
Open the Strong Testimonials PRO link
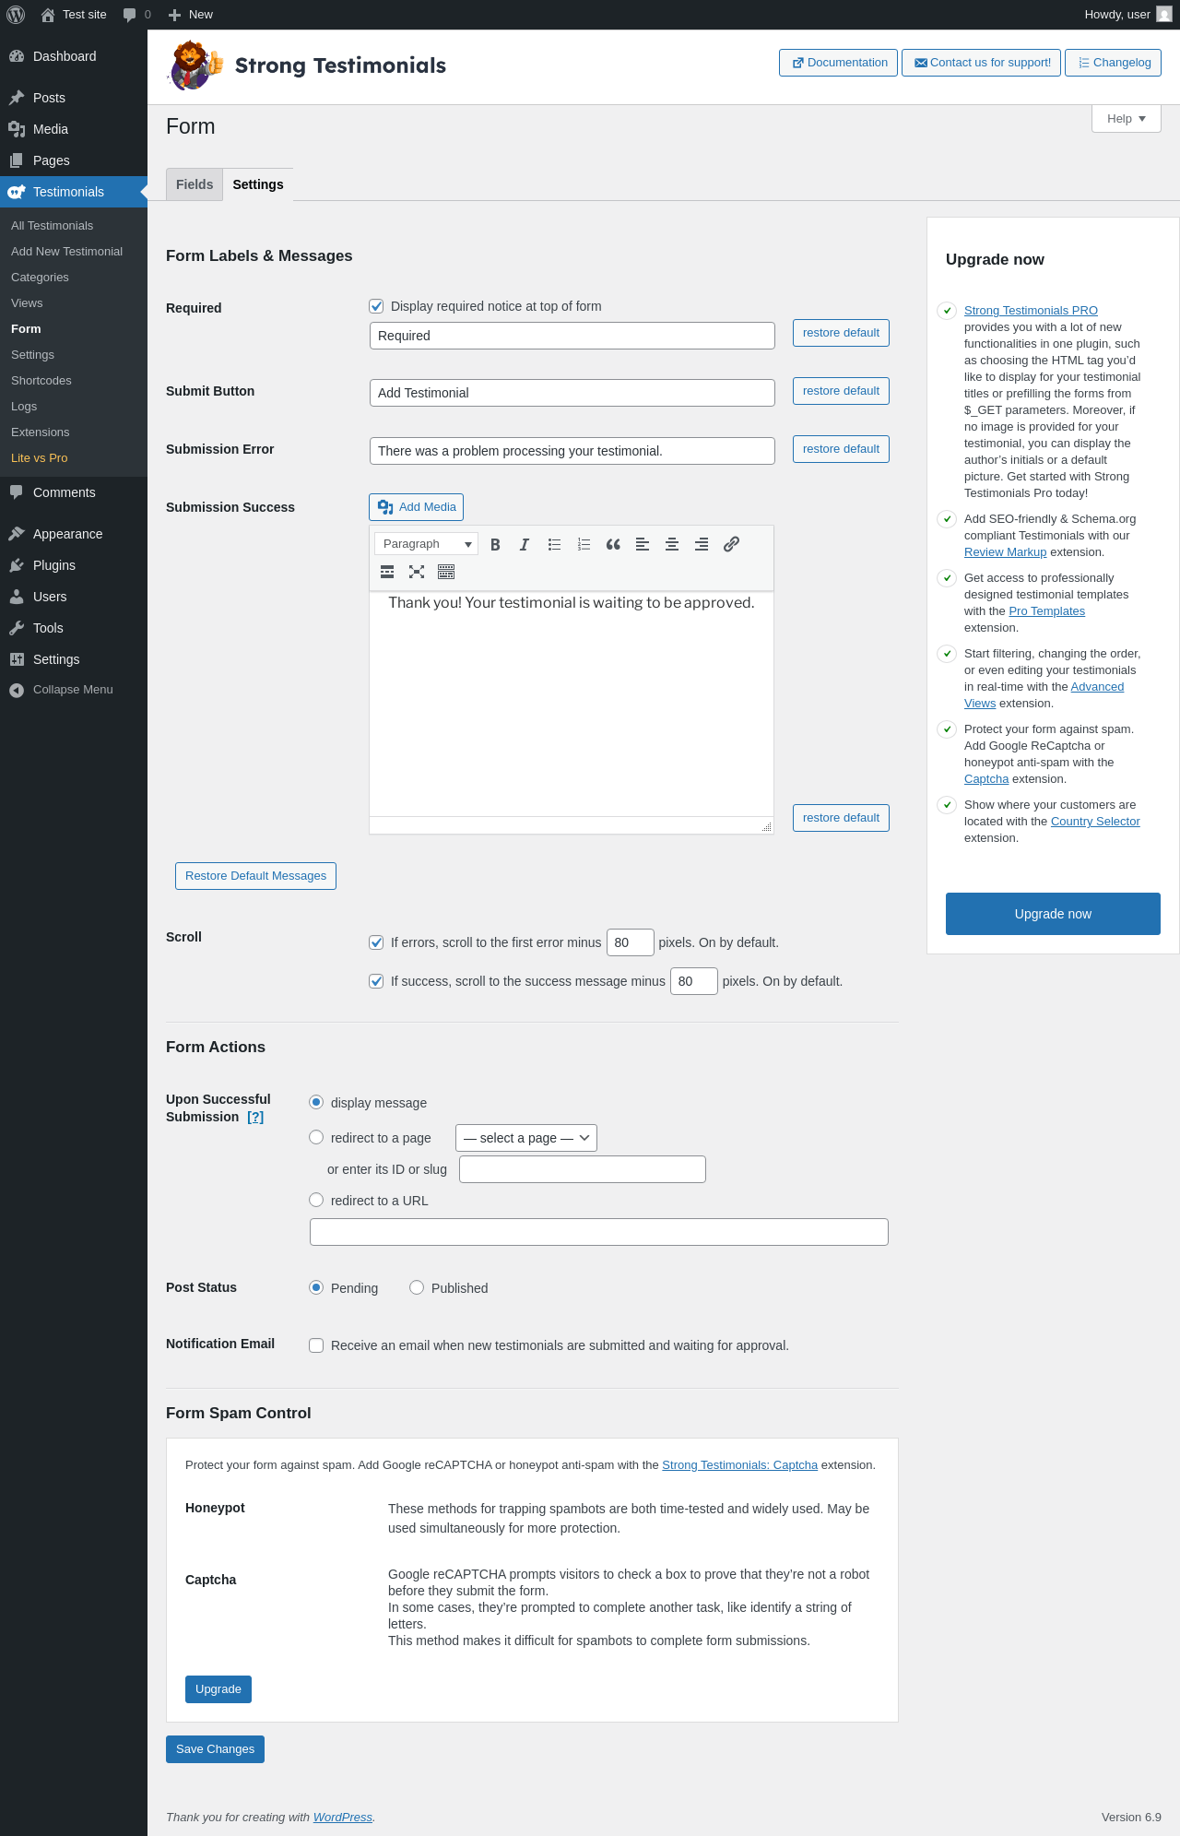1031,311
